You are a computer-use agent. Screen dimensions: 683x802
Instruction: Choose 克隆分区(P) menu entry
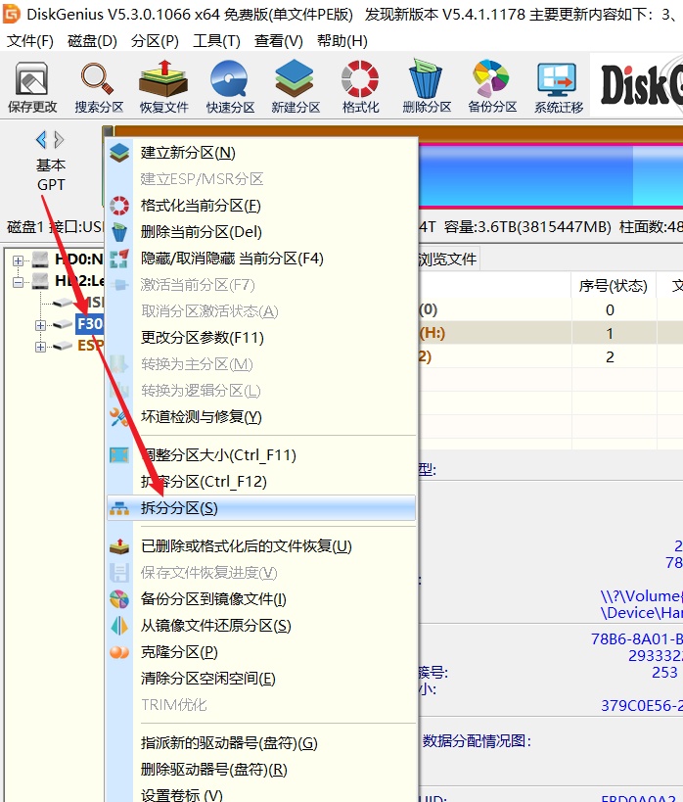click(x=261, y=652)
